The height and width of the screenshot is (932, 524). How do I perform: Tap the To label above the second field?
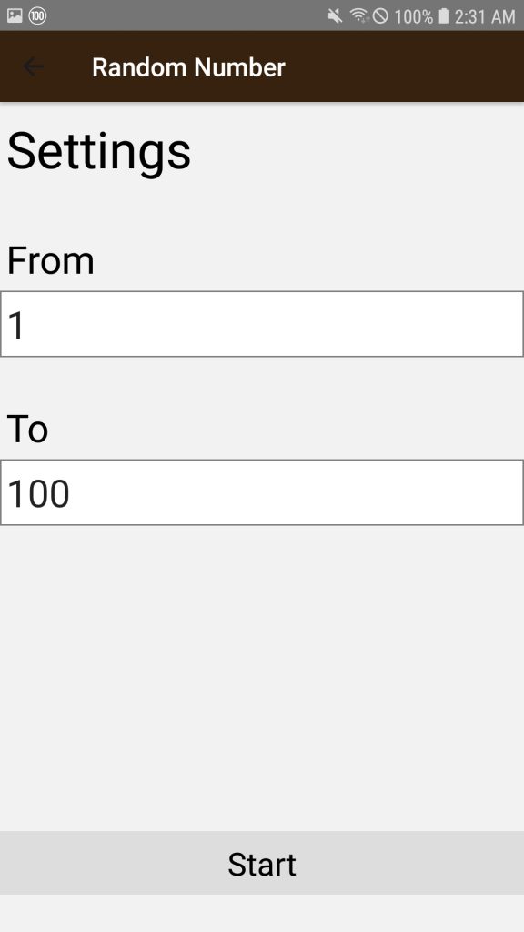pyautogui.click(x=27, y=429)
